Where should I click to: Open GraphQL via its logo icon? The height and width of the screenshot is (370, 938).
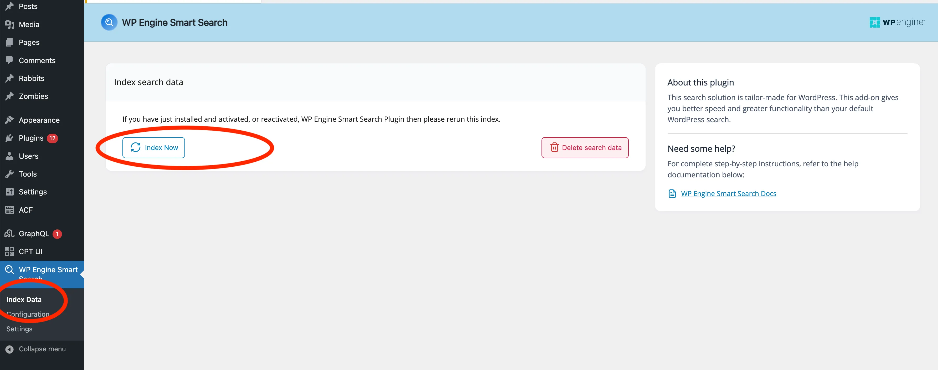tap(10, 233)
